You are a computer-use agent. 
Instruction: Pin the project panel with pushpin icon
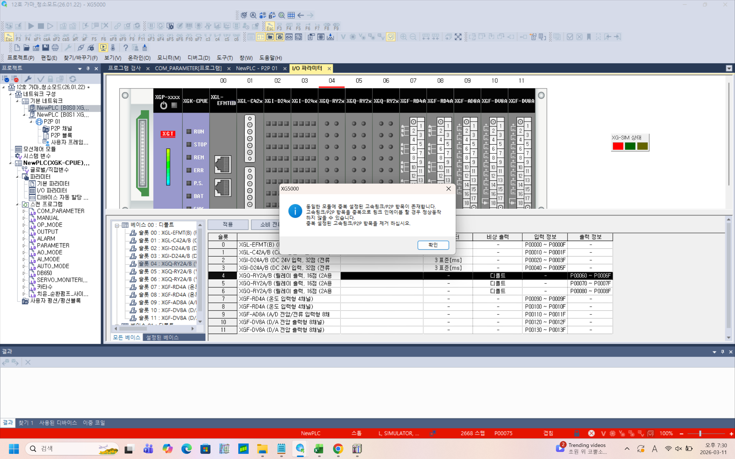point(88,69)
